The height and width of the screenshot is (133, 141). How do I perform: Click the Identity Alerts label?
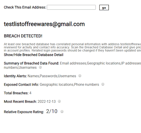click(15, 76)
